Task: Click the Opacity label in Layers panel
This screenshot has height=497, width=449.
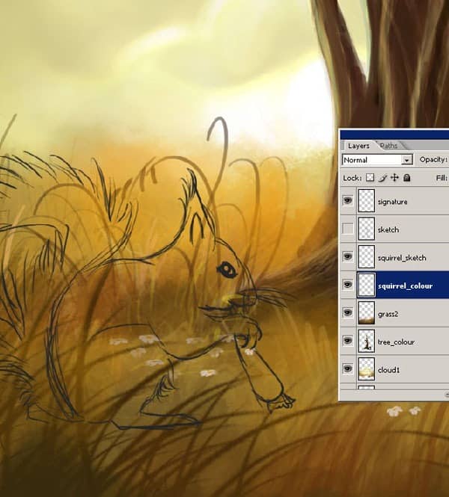Action: pyautogui.click(x=434, y=159)
